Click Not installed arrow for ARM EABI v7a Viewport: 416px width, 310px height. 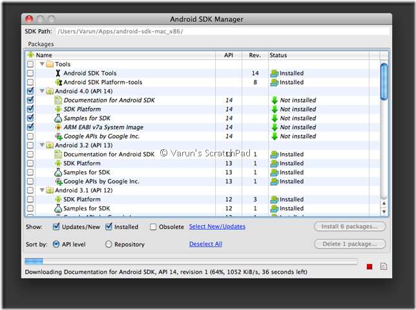(x=275, y=127)
